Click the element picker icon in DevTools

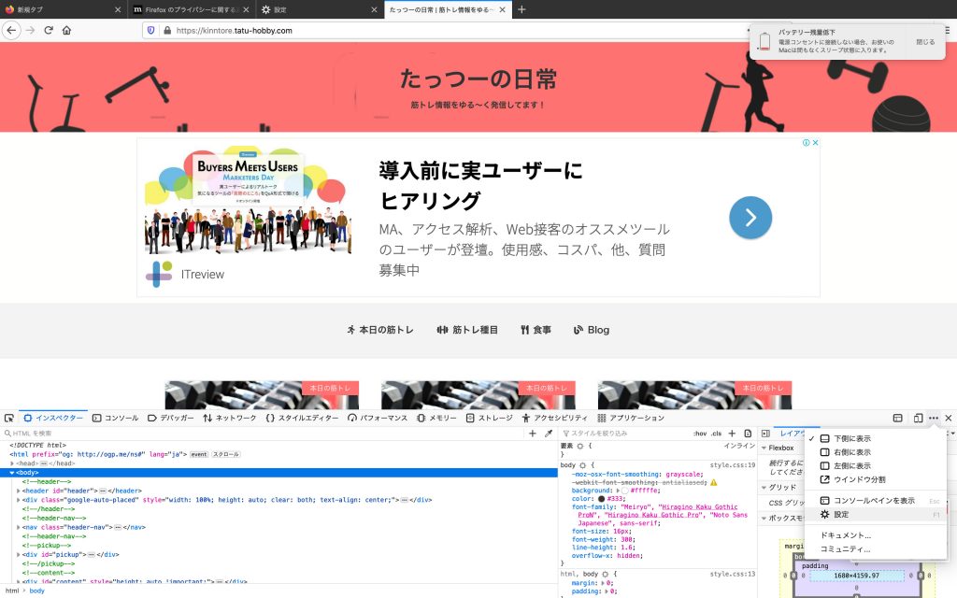9,418
